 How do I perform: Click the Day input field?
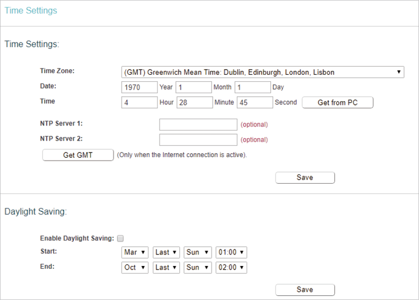[253, 88]
